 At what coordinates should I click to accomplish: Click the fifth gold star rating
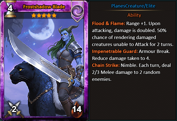tap(54, 15)
